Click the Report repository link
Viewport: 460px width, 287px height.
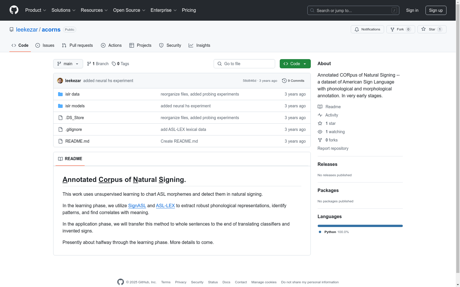click(x=333, y=148)
